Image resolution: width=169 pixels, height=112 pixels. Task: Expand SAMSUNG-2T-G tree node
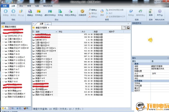[3, 36]
